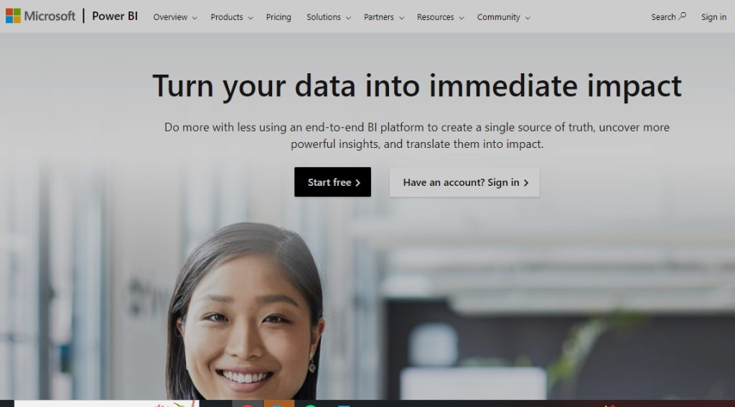
Task: Open the Community dropdown
Action: pyautogui.click(x=503, y=17)
